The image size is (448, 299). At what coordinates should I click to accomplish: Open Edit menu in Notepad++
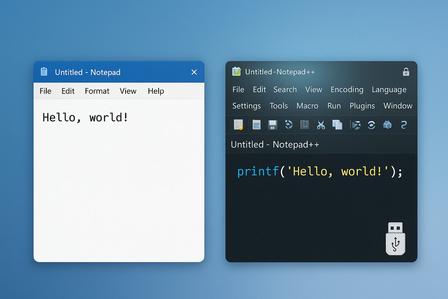(259, 90)
